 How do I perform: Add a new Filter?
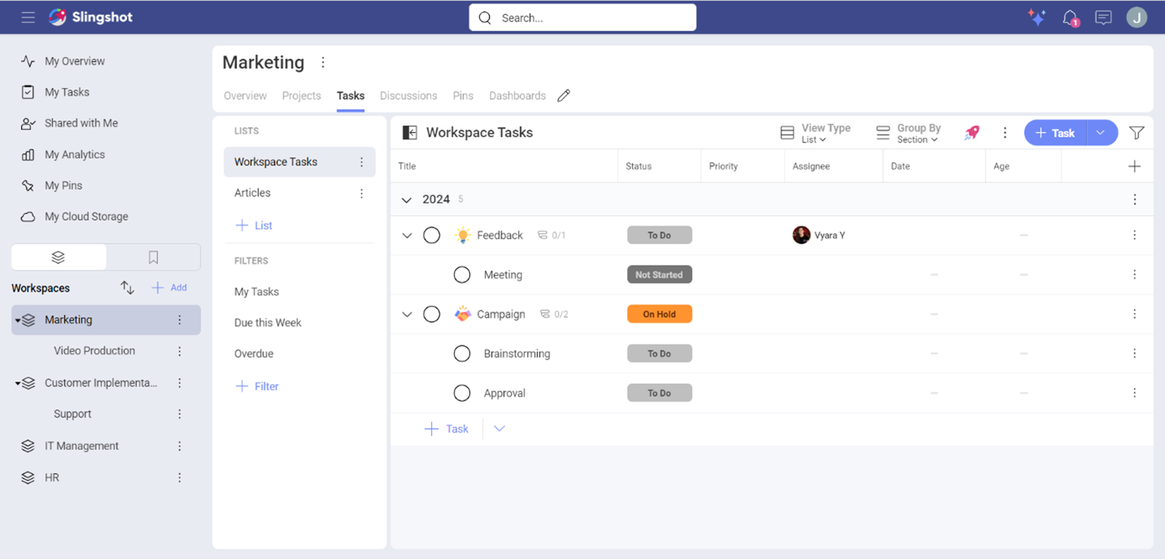click(x=257, y=386)
